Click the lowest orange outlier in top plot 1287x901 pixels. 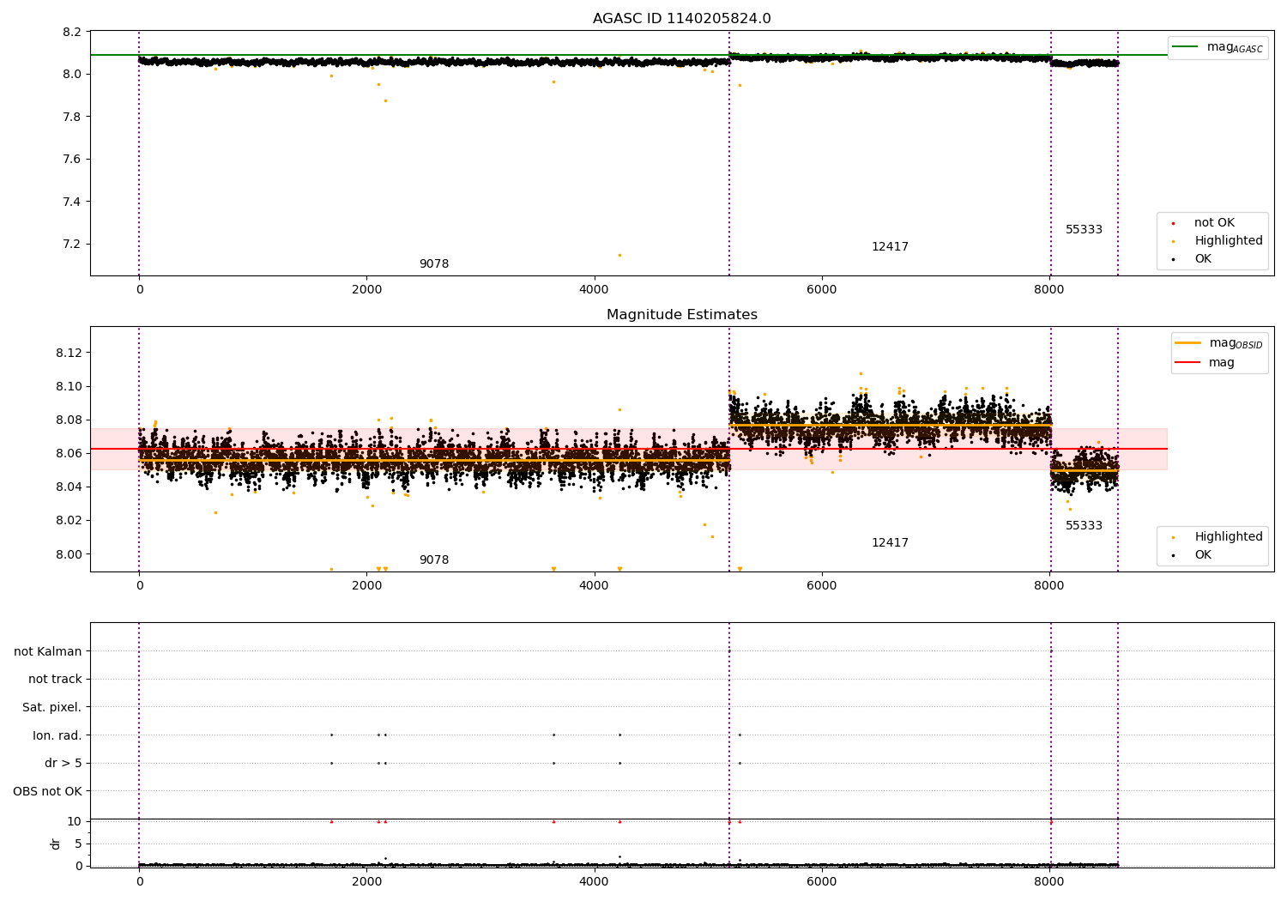tap(619, 255)
